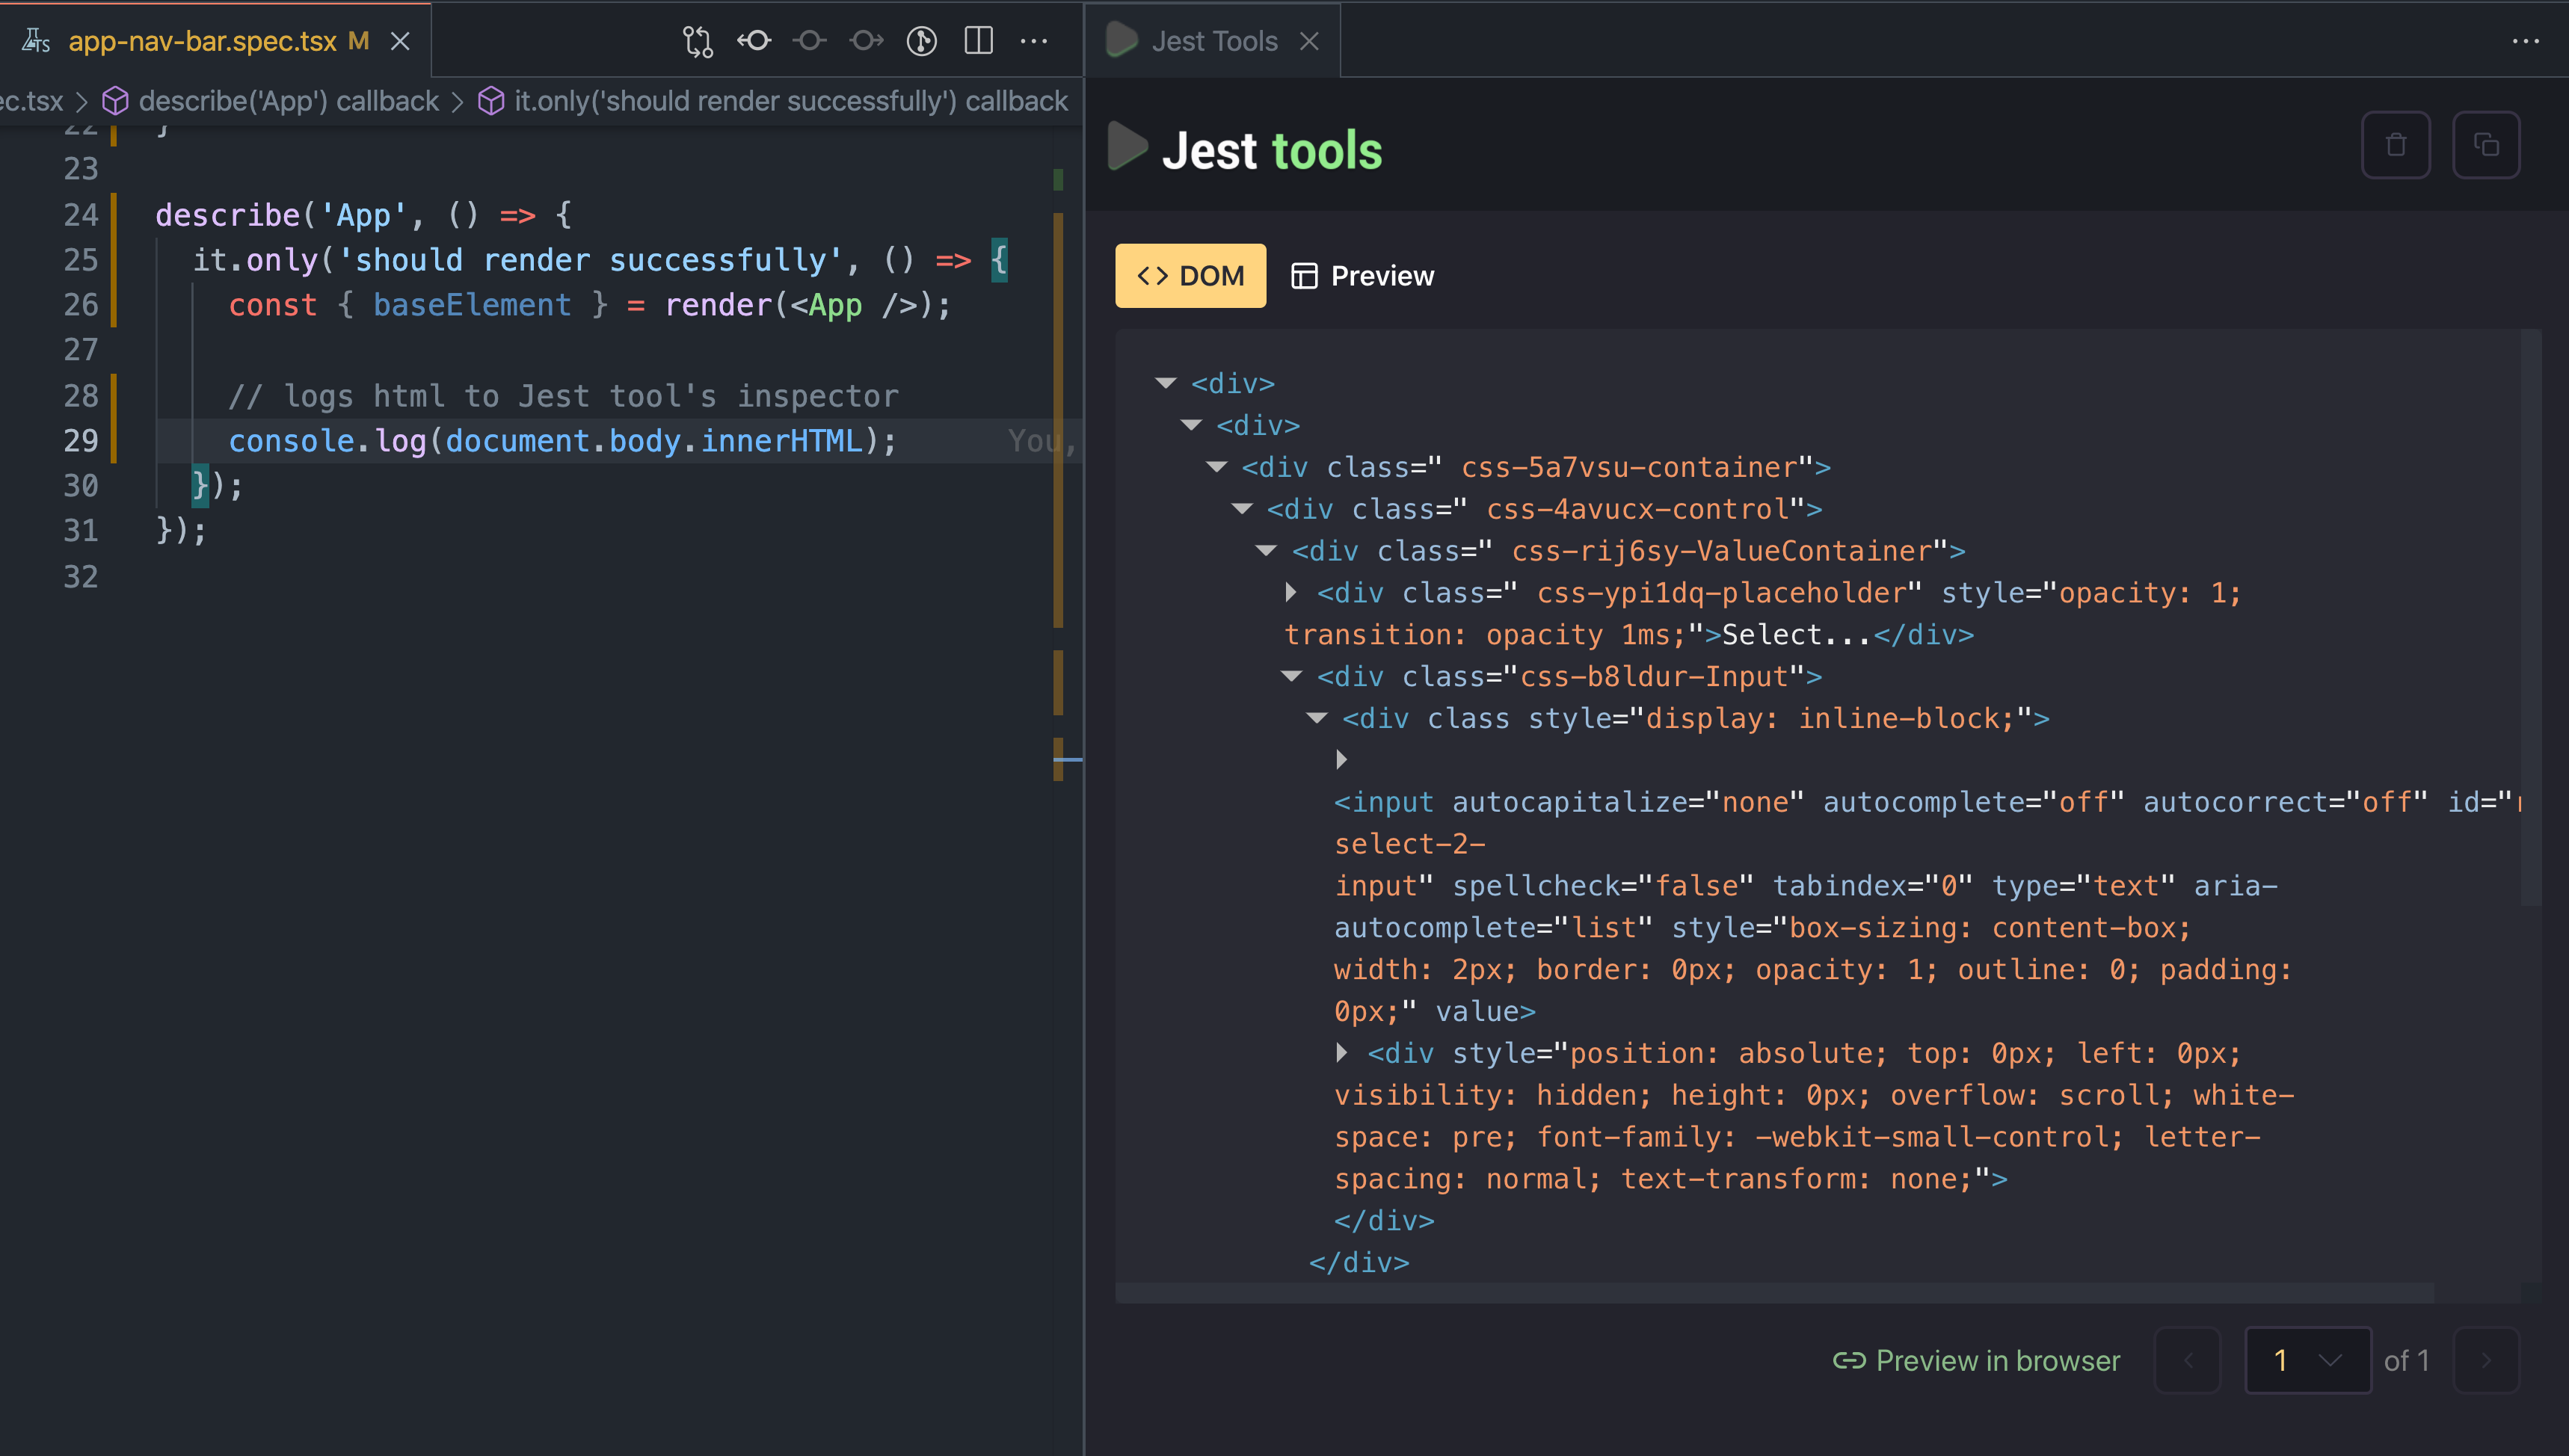Open More Actions ellipsis in the editor toolbar
This screenshot has width=2569, height=1456.
point(1035,41)
